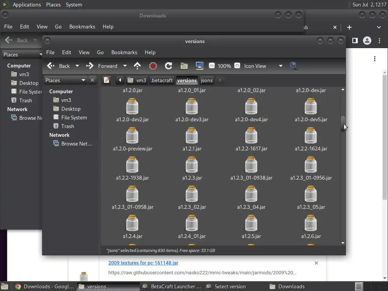Screen dimensions: 388x291
Task: Select a1.2.0-preview.jar file
Action: pos(132,139)
